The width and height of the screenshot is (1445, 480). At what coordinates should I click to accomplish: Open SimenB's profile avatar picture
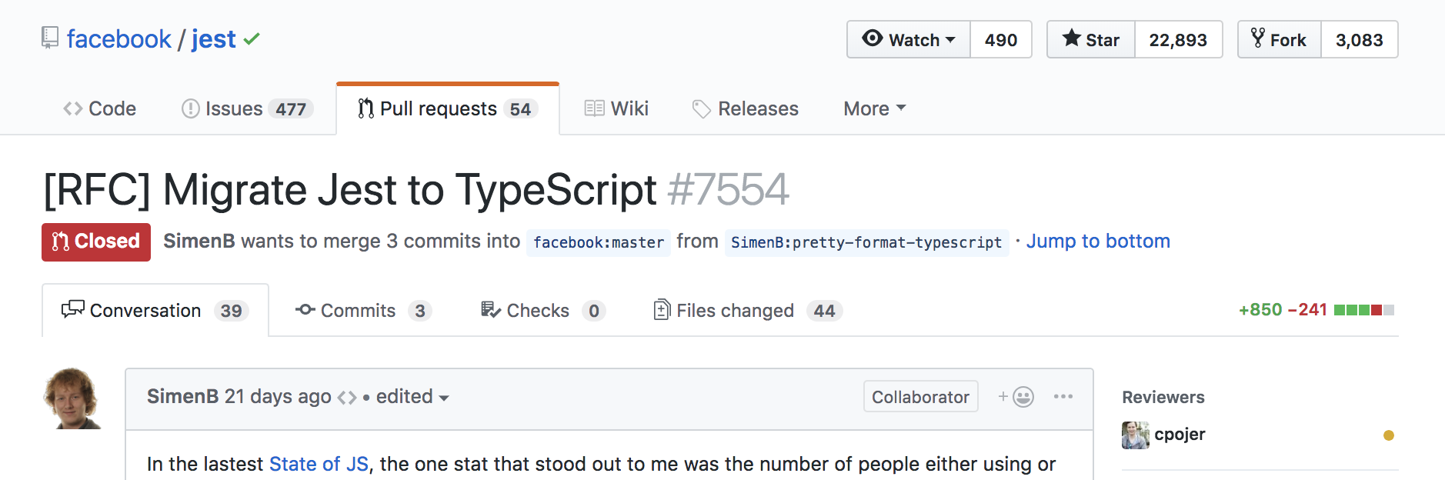point(73,398)
